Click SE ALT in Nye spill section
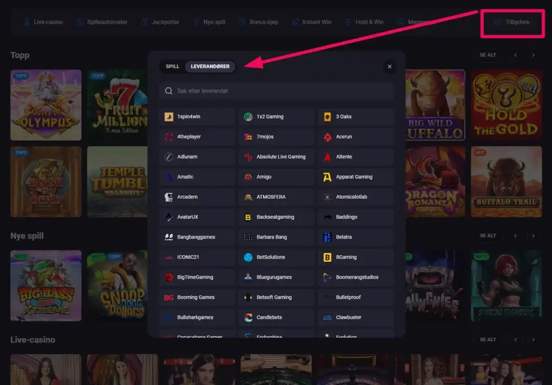Image resolution: width=552 pixels, height=385 pixels. 488,235
